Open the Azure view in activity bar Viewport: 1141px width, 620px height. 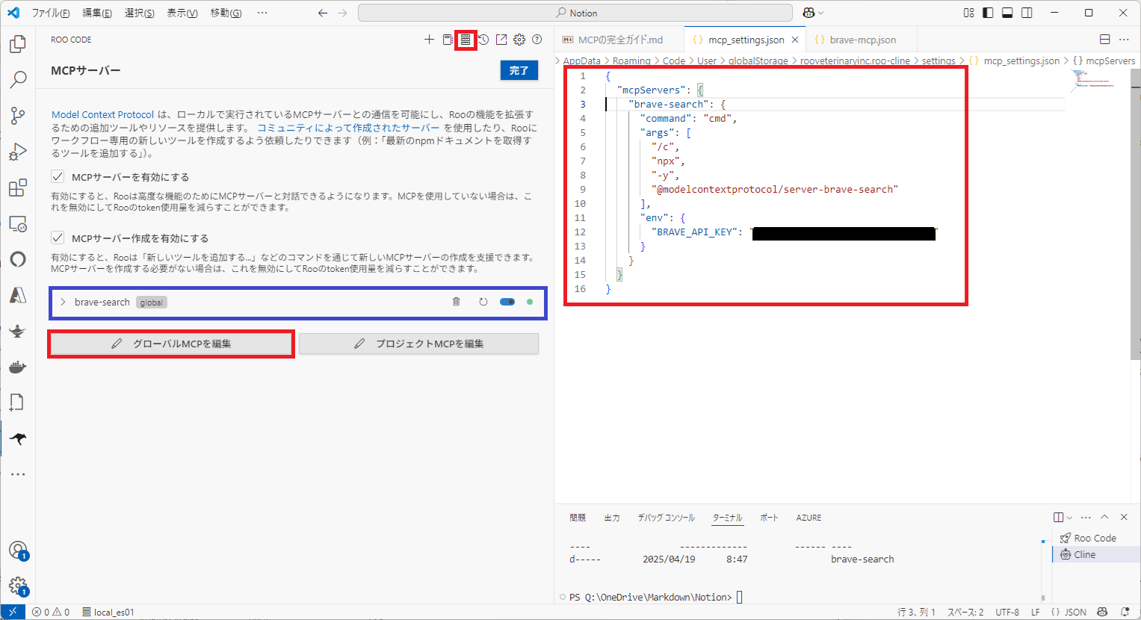click(x=18, y=295)
